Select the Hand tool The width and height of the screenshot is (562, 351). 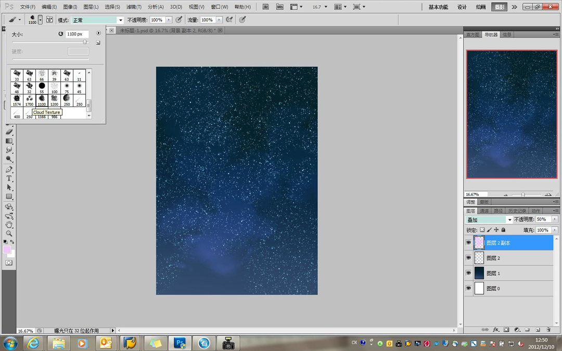pos(9,225)
